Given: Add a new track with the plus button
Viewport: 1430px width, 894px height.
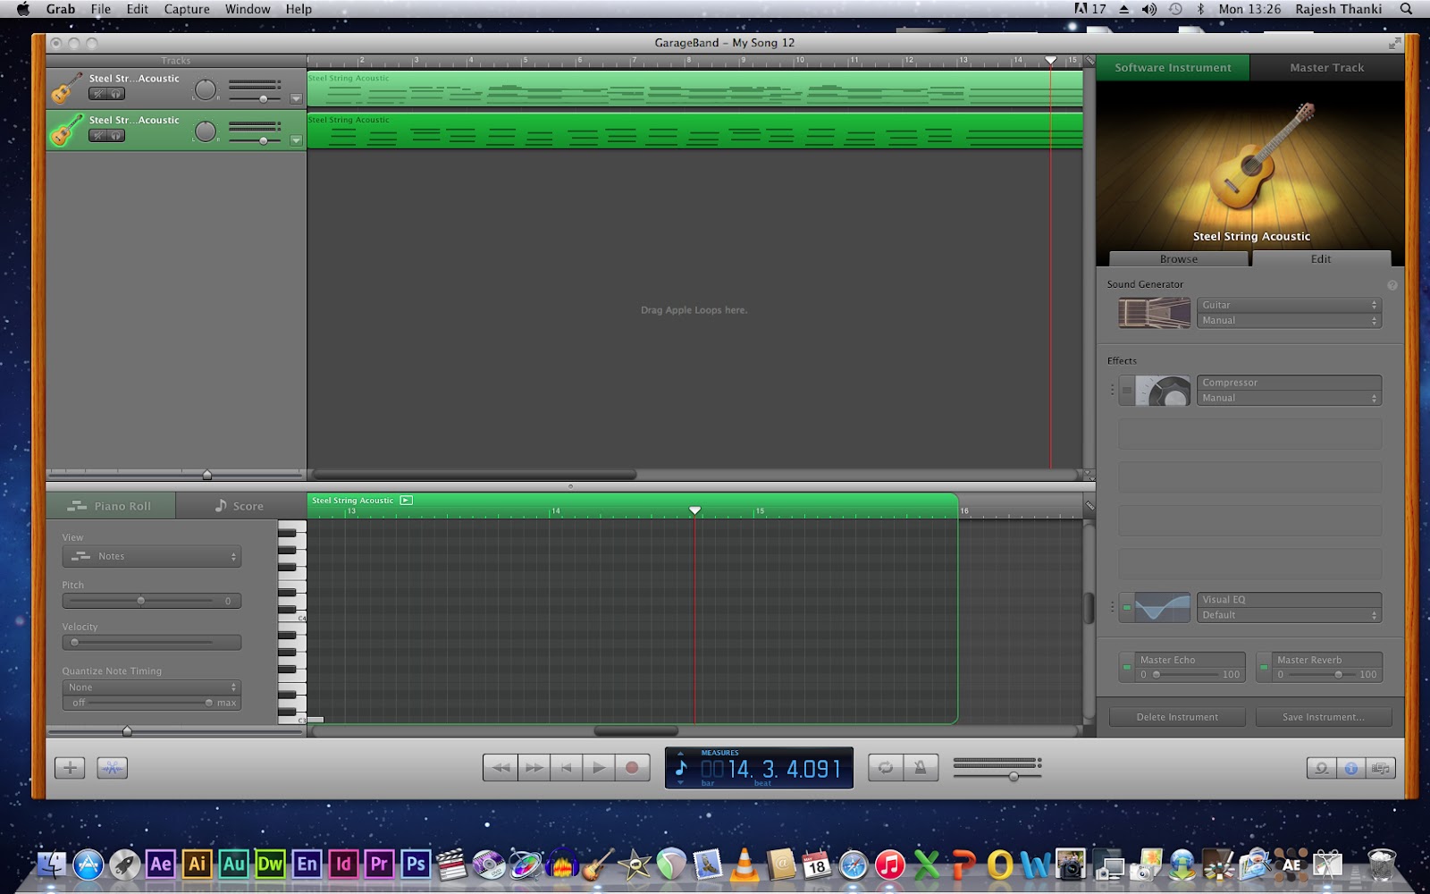Looking at the screenshot, I should pyautogui.click(x=70, y=768).
